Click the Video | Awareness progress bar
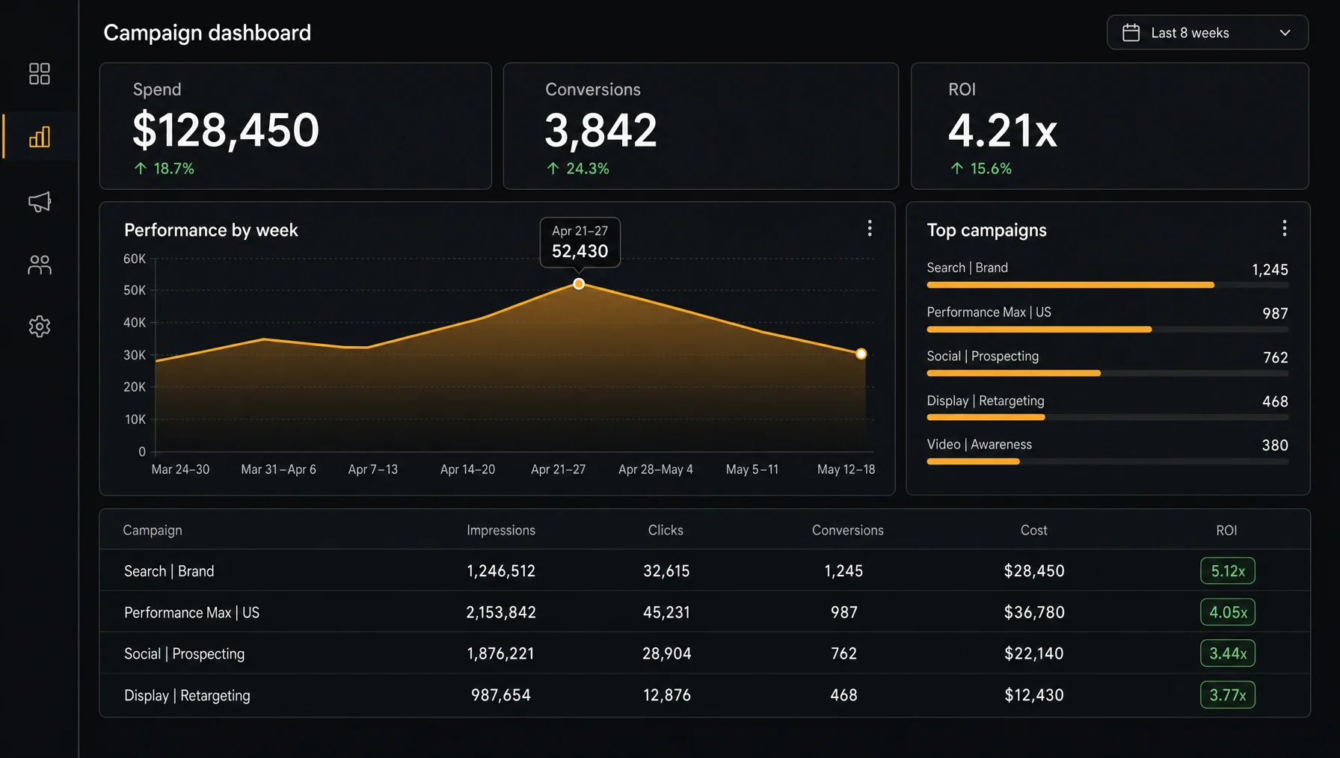This screenshot has height=758, width=1340. 1107,461
